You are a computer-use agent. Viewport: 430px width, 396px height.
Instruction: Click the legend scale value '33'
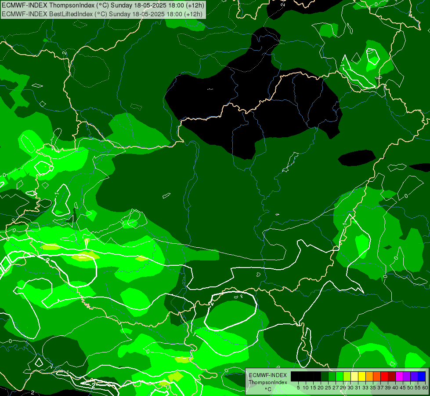(x=365, y=388)
